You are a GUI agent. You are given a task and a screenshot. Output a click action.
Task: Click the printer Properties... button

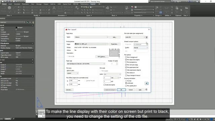point(115,44)
